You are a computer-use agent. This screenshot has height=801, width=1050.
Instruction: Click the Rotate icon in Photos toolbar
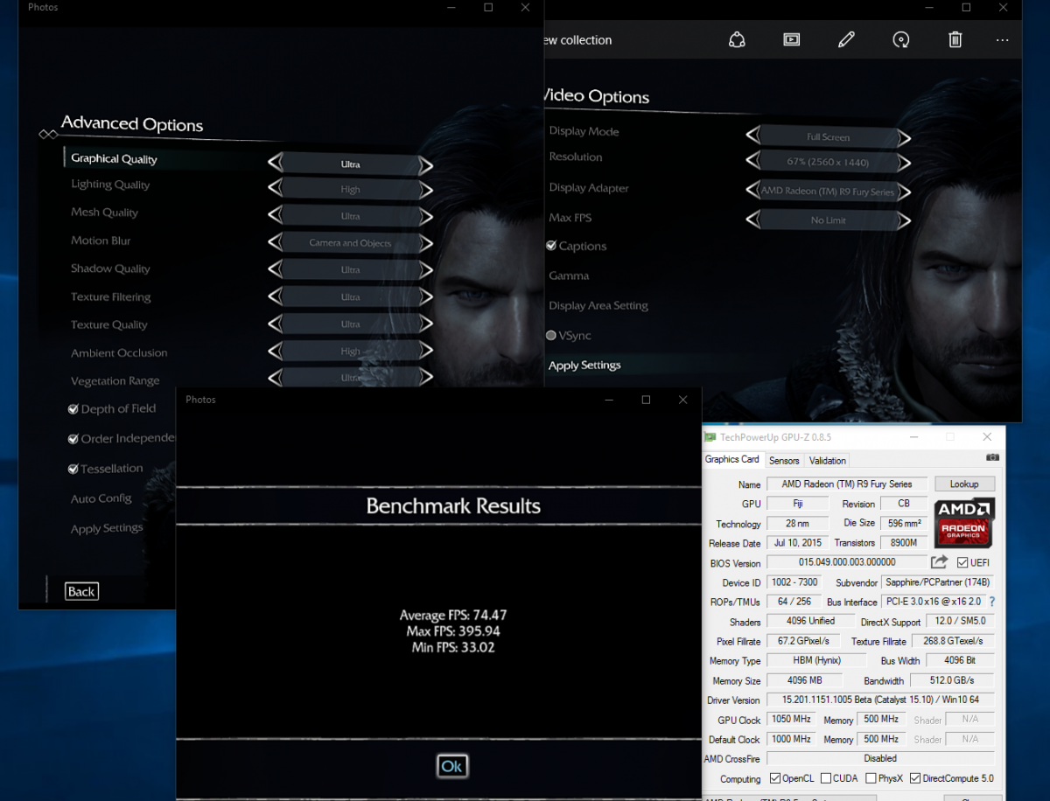(x=901, y=39)
